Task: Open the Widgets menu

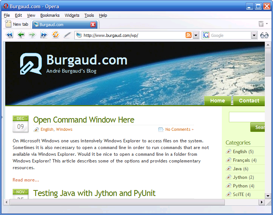Action: click(72, 15)
